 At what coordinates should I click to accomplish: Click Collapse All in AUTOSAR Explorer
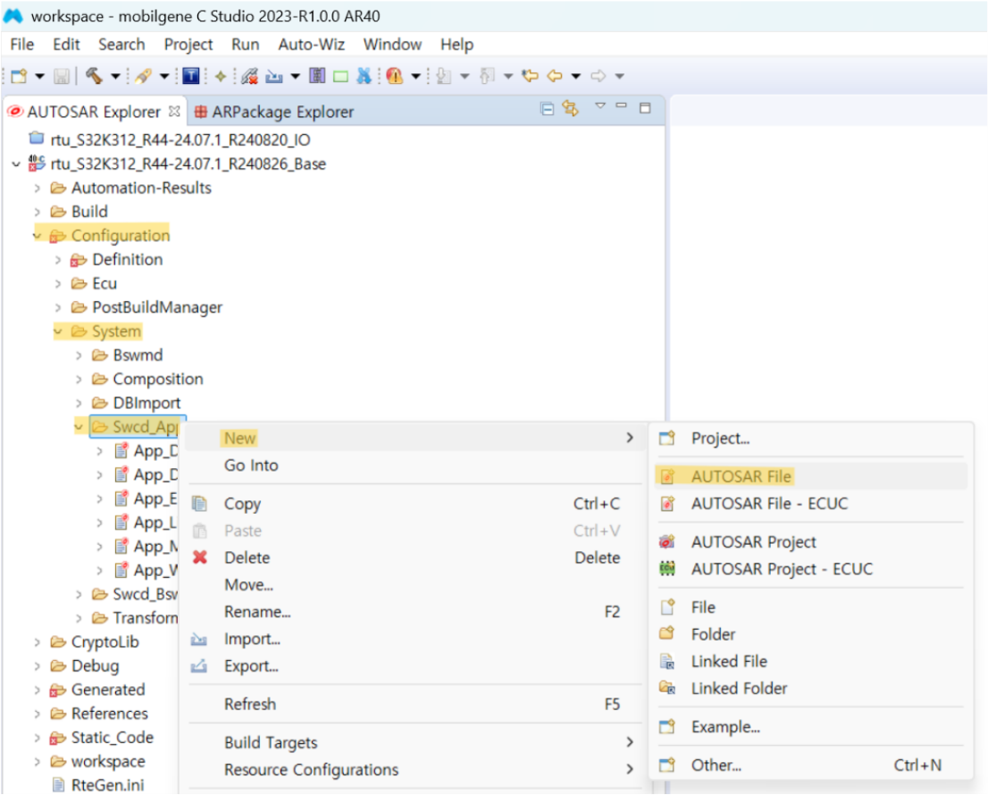point(547,109)
